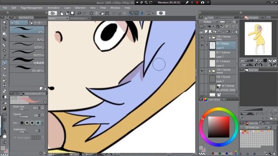Select the Text tool (letter A icon)
The width and height of the screenshot is (278, 156).
point(4,131)
